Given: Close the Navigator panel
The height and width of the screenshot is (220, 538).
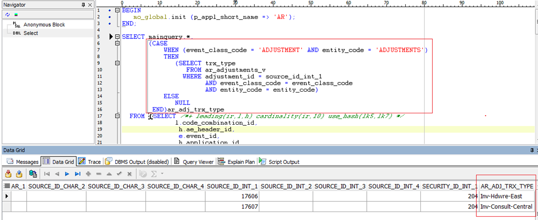Looking at the screenshot, I should coord(90,5).
